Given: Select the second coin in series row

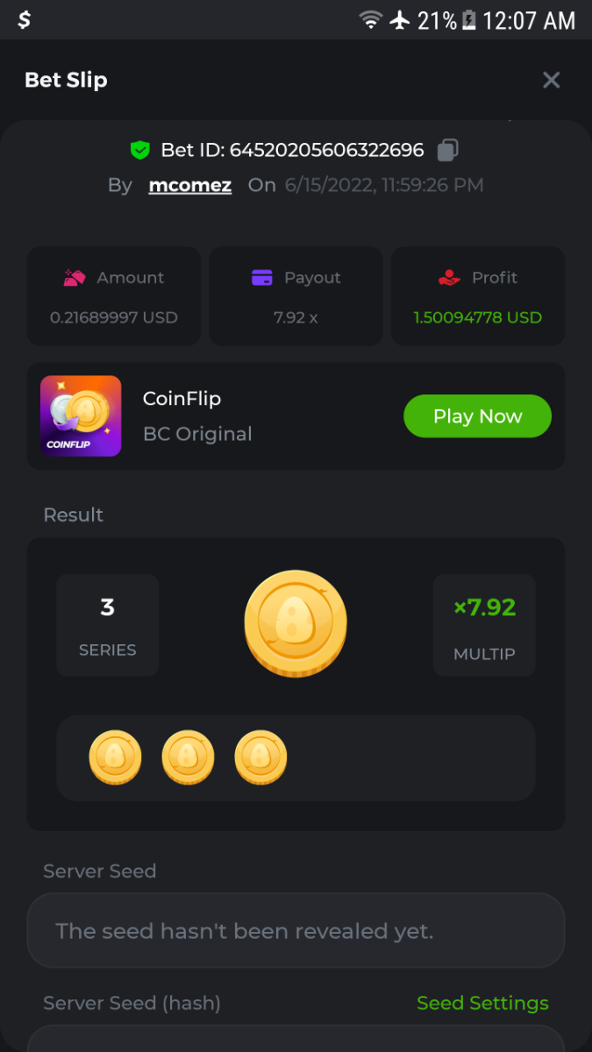Looking at the screenshot, I should [188, 757].
